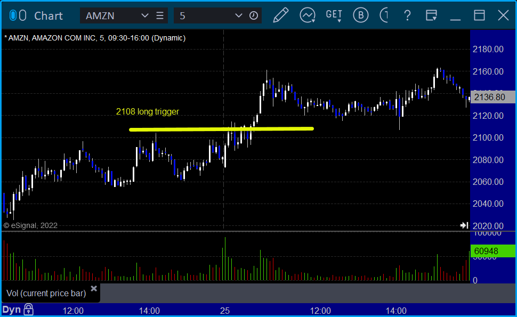
Task: Select the pencil drawing tools icon
Action: [x=280, y=15]
